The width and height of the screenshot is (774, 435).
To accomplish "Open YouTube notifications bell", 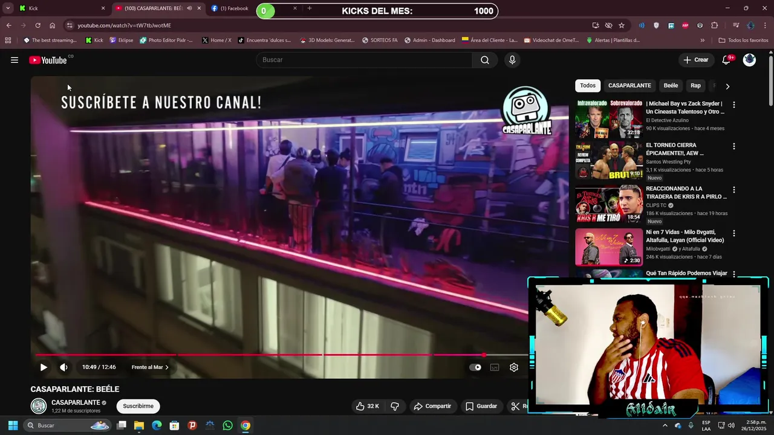I will [x=727, y=60].
